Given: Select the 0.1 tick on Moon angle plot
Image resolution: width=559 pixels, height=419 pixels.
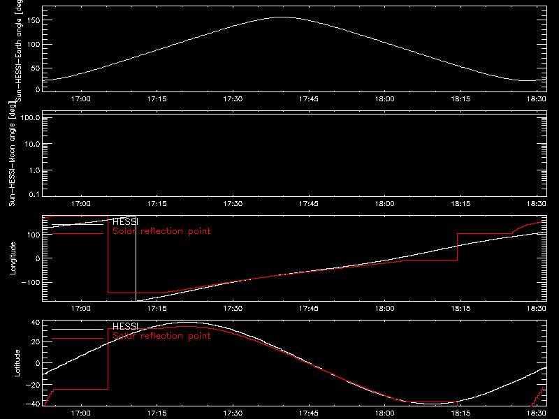Looking at the screenshot, I should point(34,194).
